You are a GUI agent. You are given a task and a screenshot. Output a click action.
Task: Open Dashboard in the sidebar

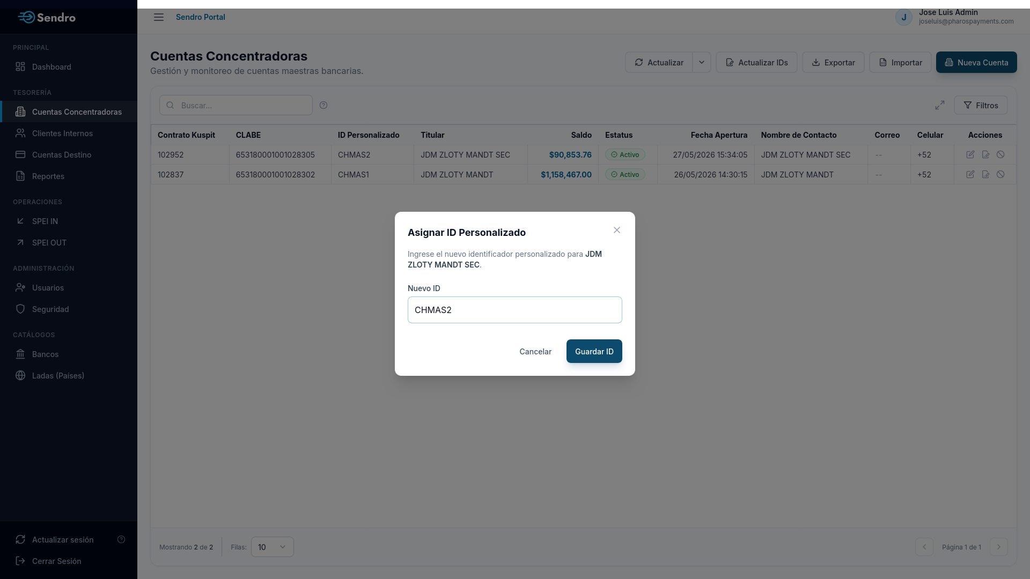point(69,67)
